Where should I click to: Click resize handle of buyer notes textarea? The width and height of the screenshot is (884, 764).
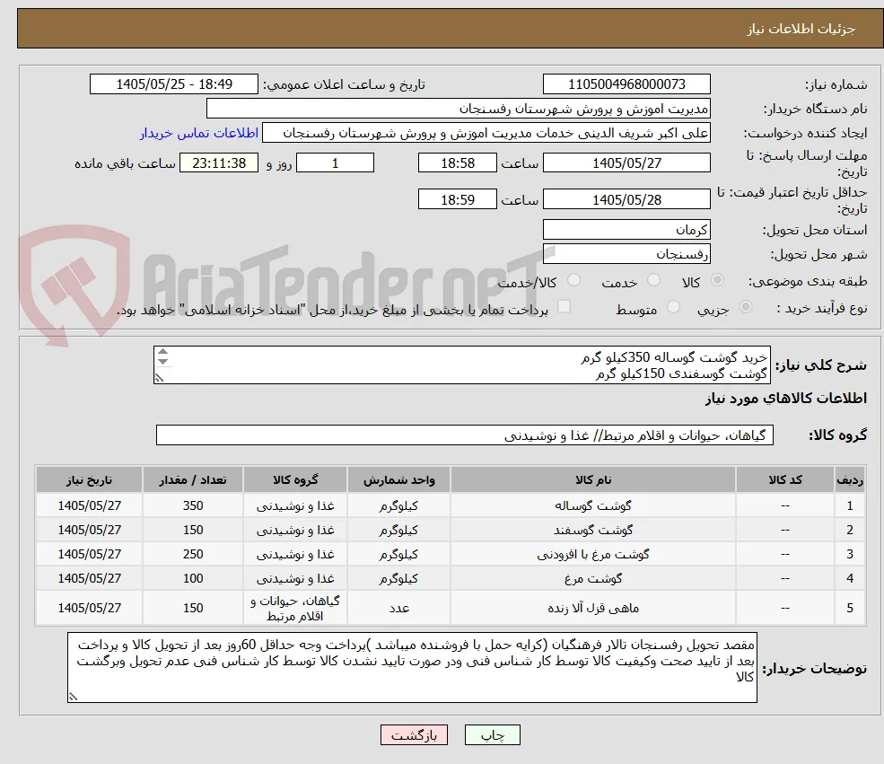[x=73, y=697]
